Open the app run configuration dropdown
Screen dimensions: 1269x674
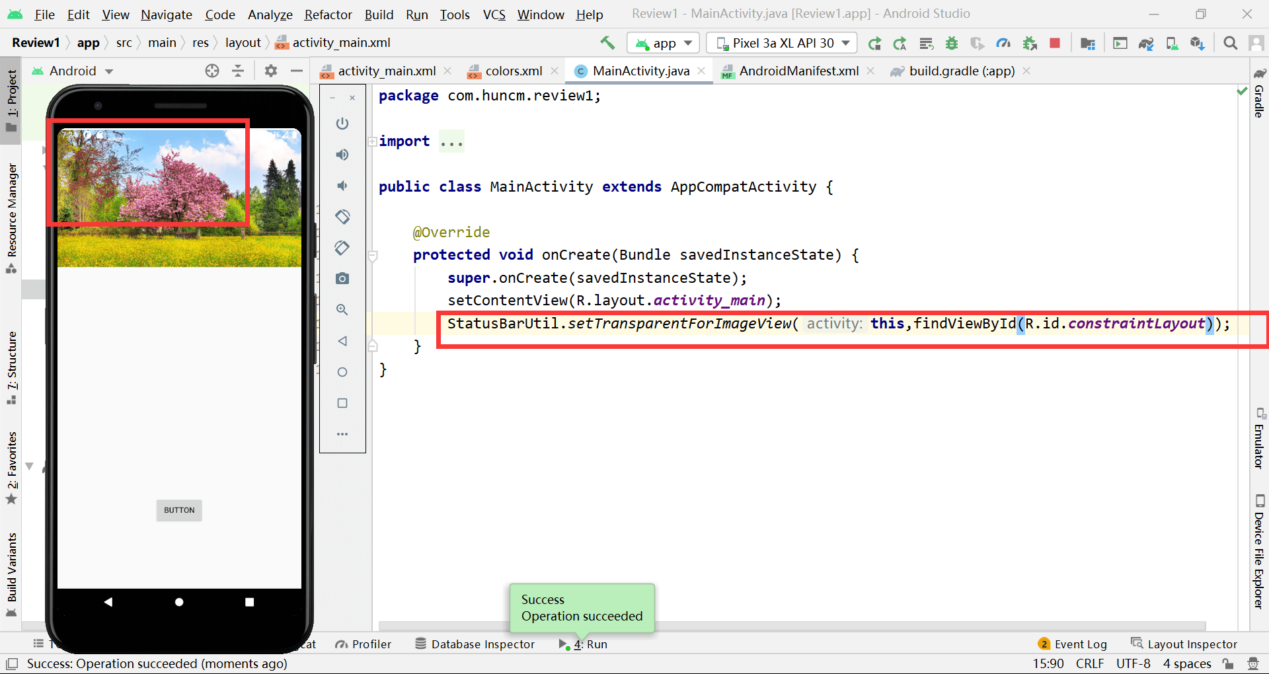663,43
